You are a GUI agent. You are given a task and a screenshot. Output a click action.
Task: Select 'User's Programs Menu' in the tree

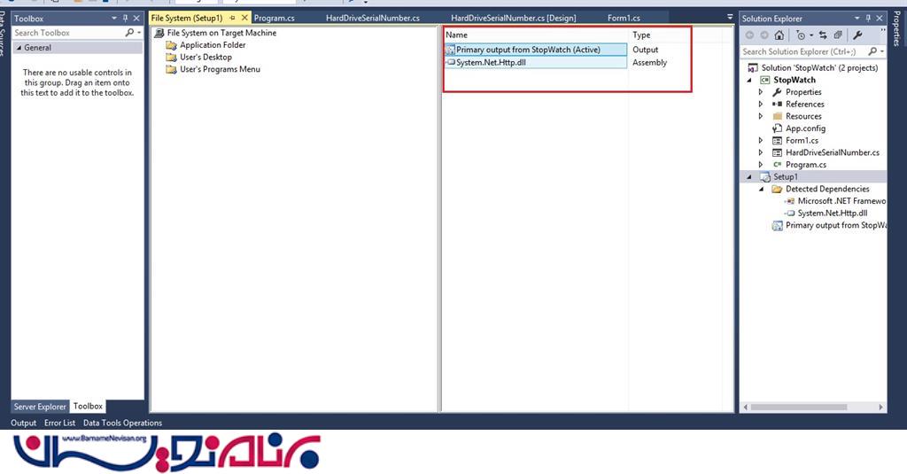click(x=220, y=69)
